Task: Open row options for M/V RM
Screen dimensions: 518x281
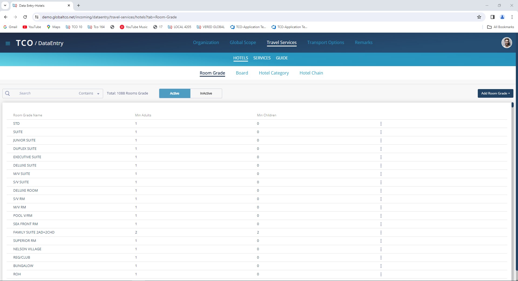Action: (381, 207)
